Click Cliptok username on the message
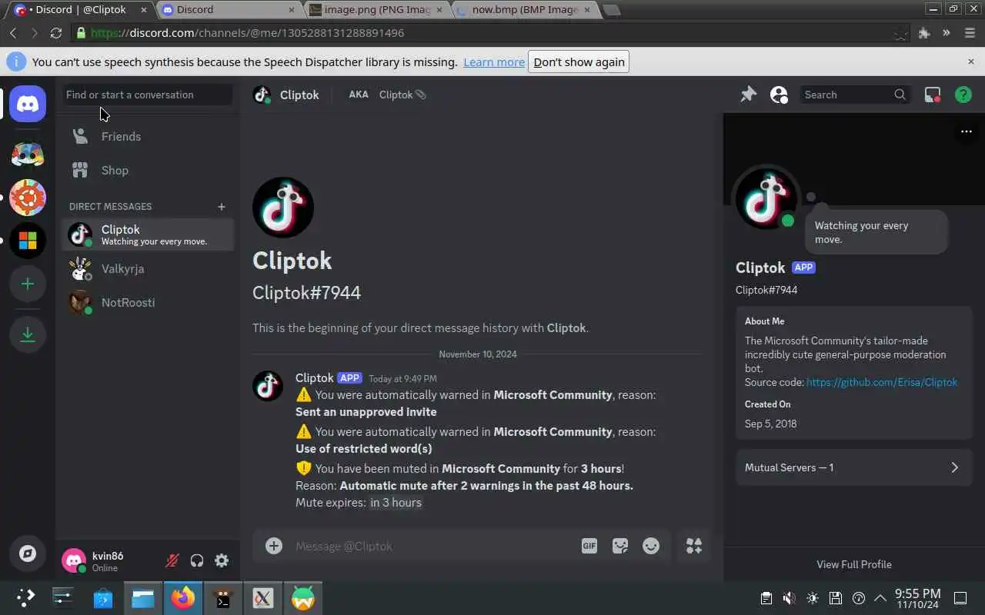 pos(314,377)
